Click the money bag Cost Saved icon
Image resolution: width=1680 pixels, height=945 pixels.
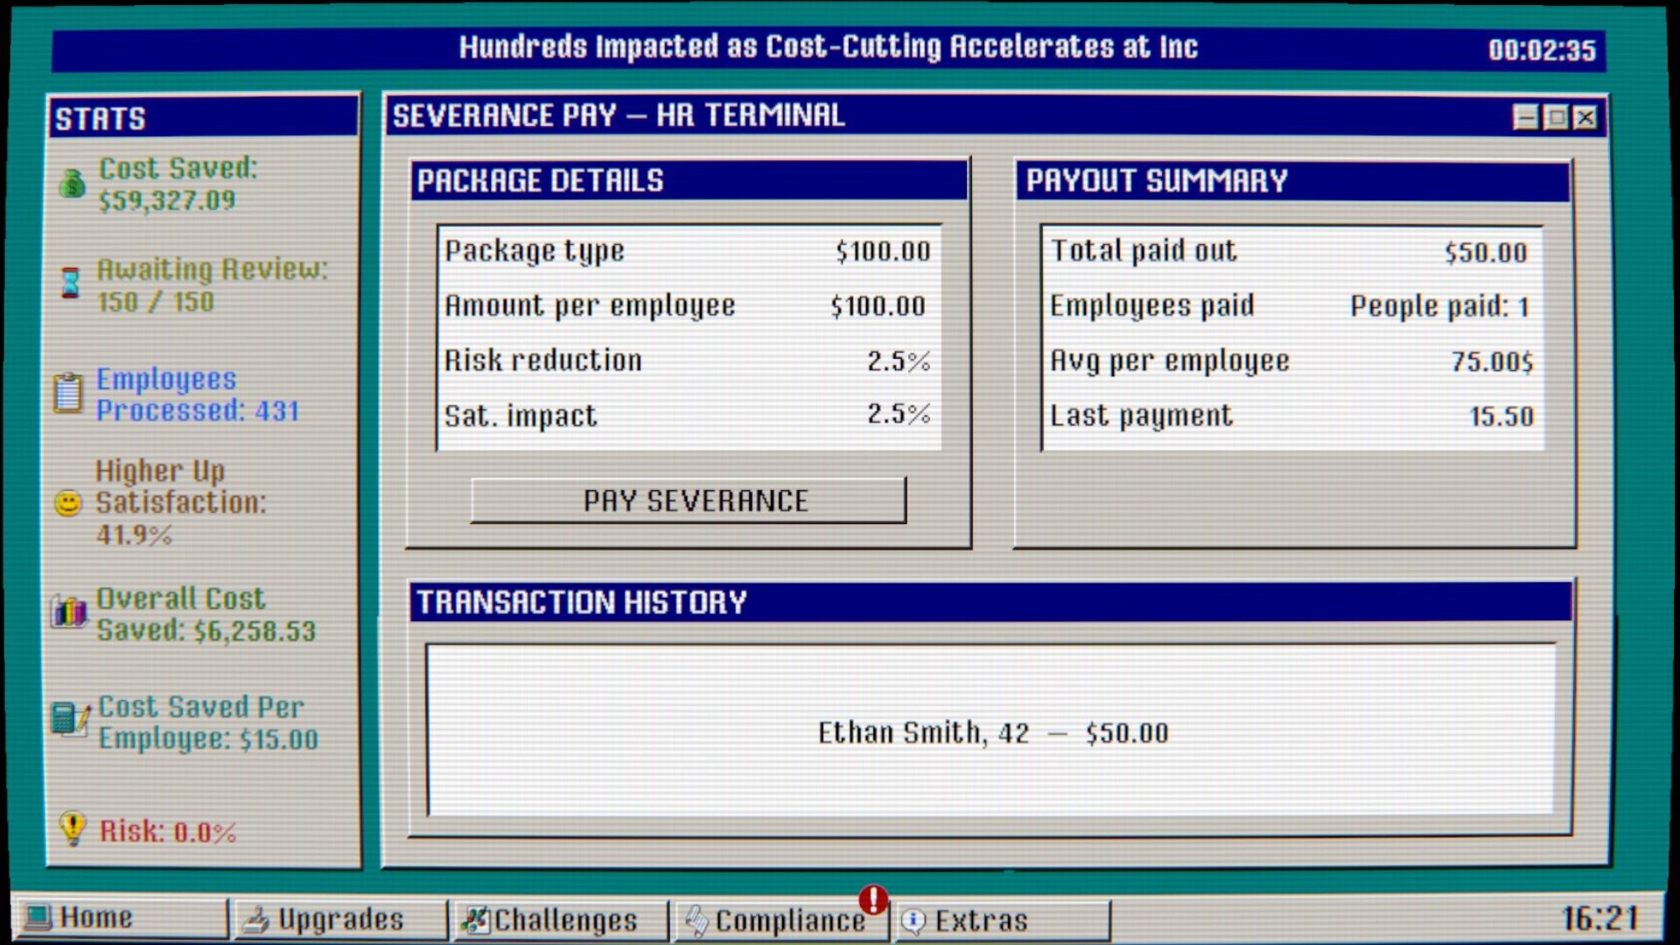click(x=72, y=184)
